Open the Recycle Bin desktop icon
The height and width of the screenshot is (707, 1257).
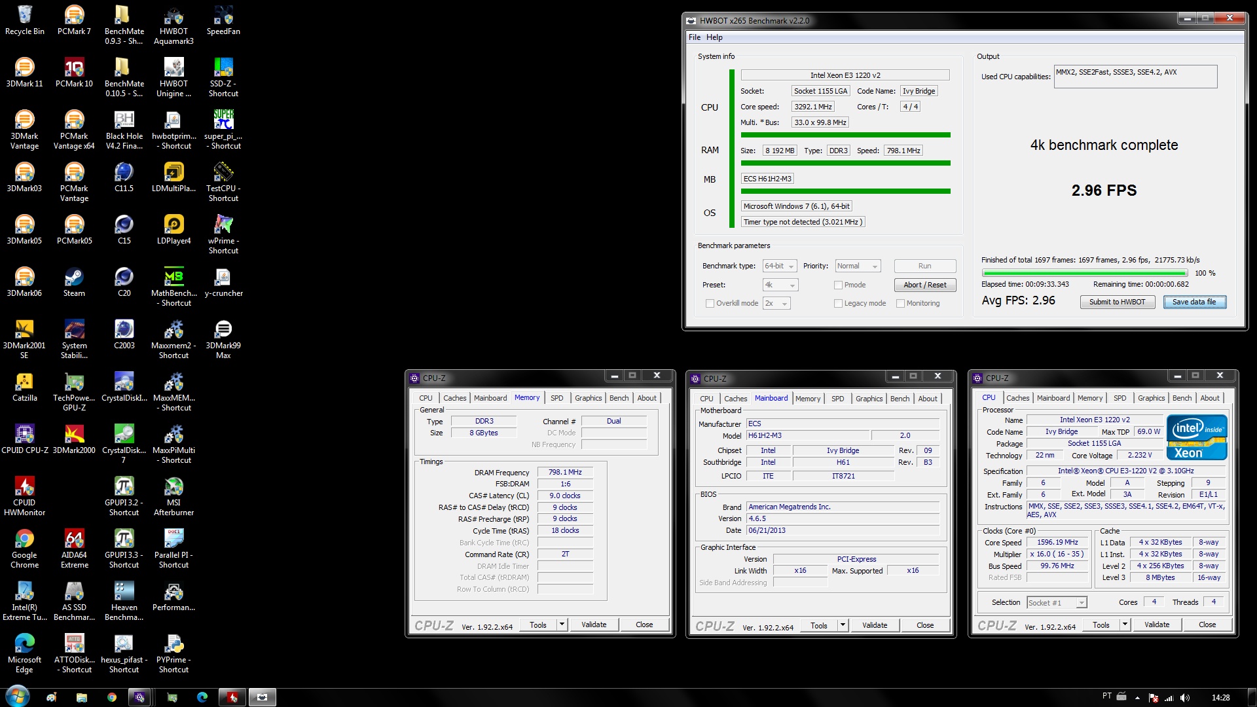pos(24,20)
